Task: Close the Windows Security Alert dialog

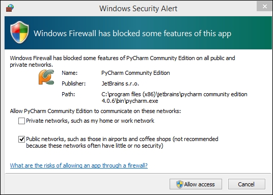Action: 264,7
